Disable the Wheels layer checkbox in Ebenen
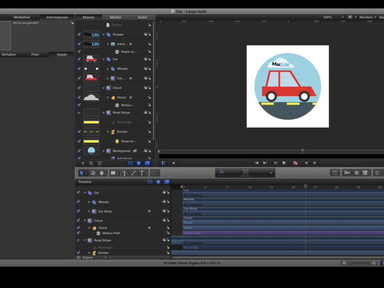 tap(79, 69)
